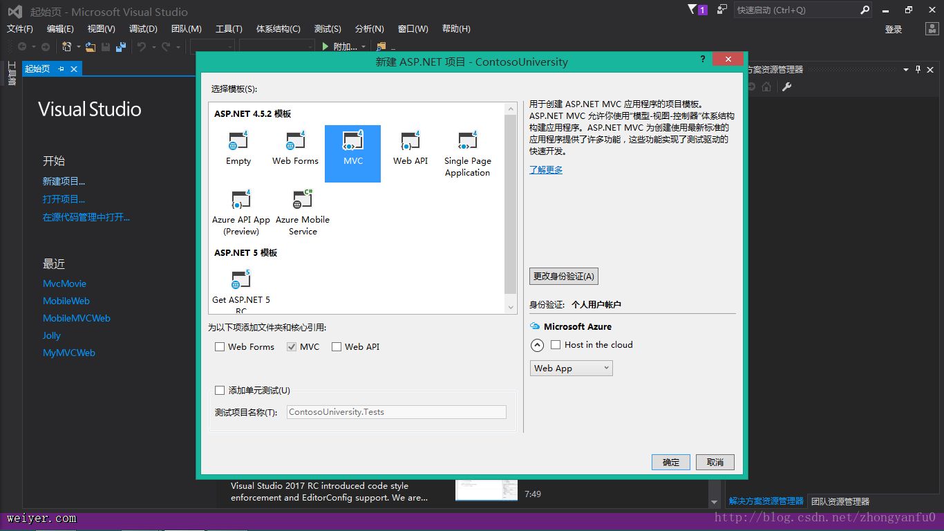Enable Host in the cloud checkbox
Image resolution: width=944 pixels, height=531 pixels.
(x=556, y=345)
